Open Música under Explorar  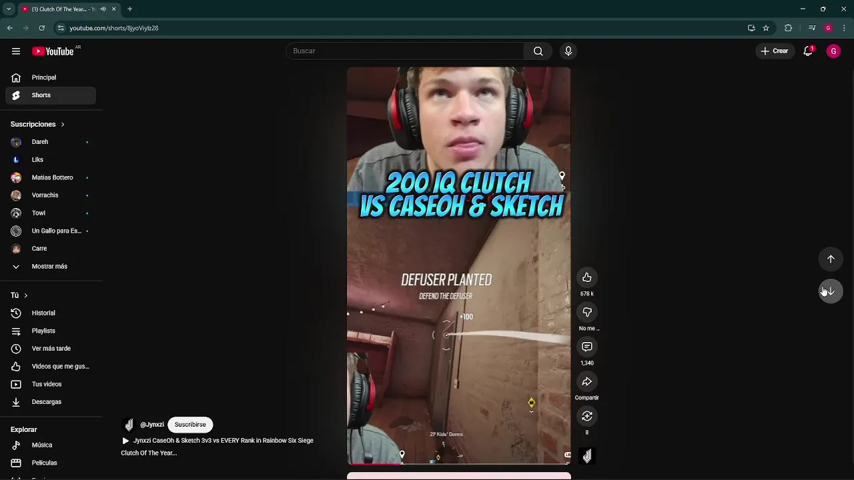tap(51, 445)
